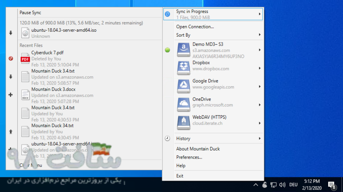The image size is (343, 192).
Task: Click the Mountain Duck tray icon in the taskbar
Action: (x=265, y=185)
